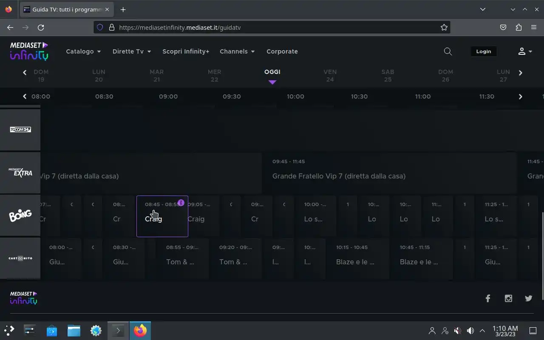Open the Instagram page from footer

click(x=508, y=298)
